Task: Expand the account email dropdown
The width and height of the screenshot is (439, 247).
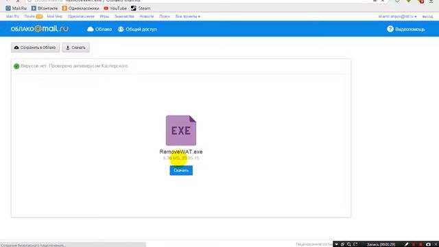Action: tap(397, 16)
